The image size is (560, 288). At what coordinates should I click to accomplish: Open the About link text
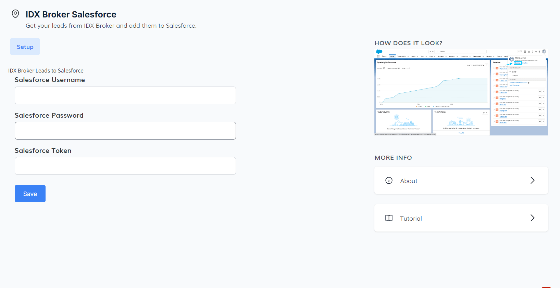(409, 181)
